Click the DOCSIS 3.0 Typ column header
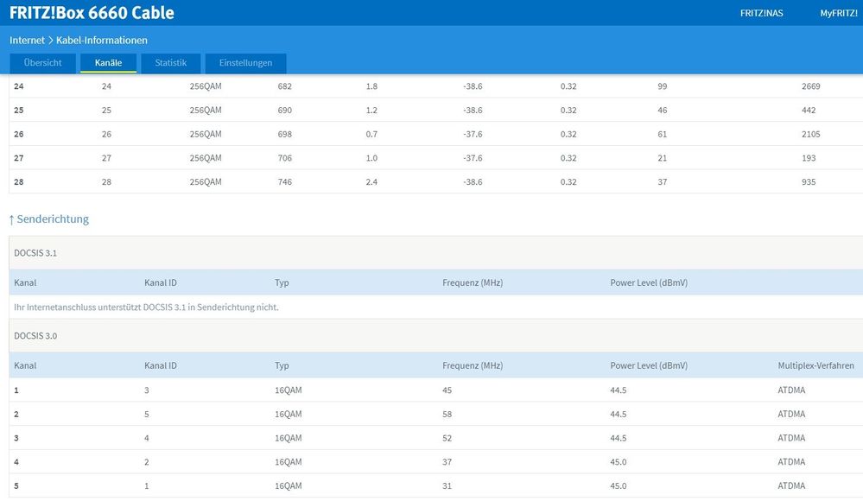This screenshot has height=501, width=863. coord(282,365)
